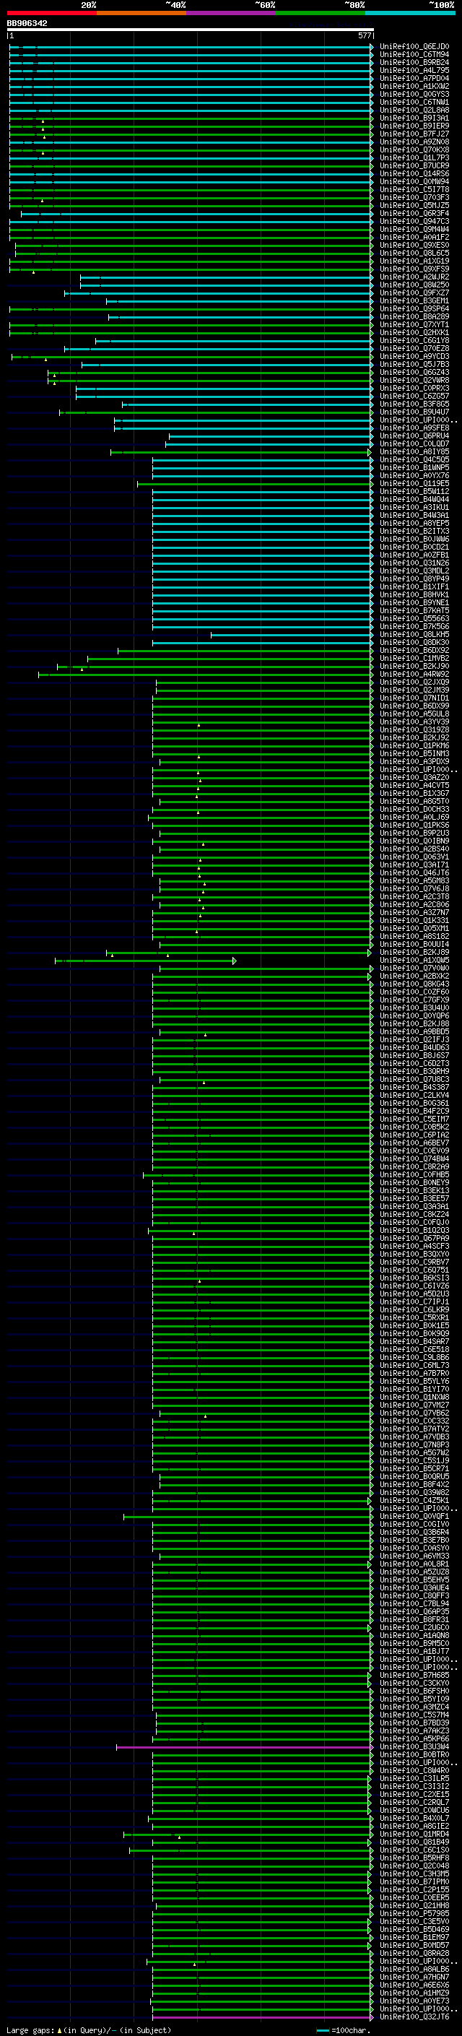This screenshot has width=462, height=2036.
Task: Select the UniRef100_C7GFX9 label
Action: (x=414, y=1000)
